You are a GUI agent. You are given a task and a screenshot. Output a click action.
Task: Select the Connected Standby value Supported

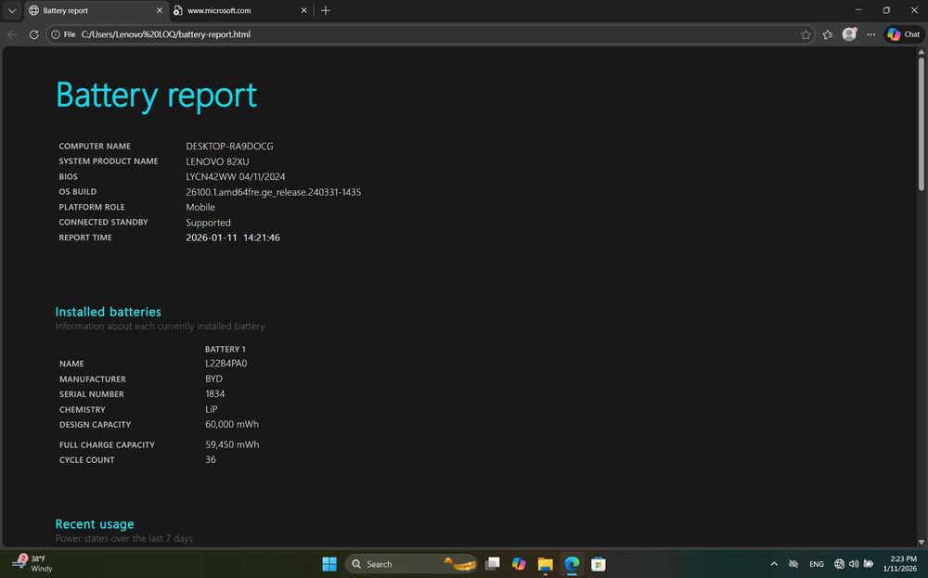pyautogui.click(x=208, y=223)
